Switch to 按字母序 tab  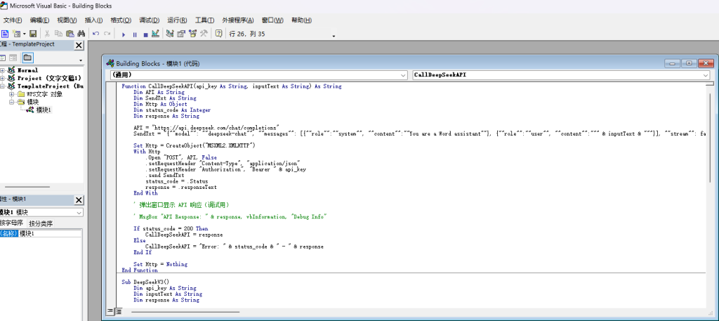[x=13, y=223]
